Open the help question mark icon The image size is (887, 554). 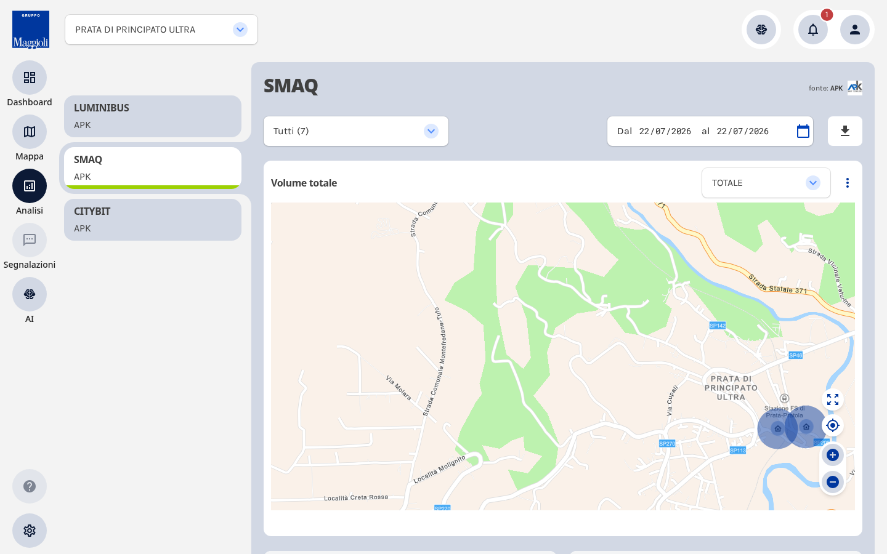pyautogui.click(x=30, y=486)
